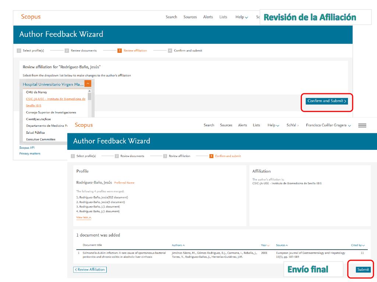Open Alerts in the front window navigation
The height and width of the screenshot is (282, 377).
pyautogui.click(x=243, y=125)
